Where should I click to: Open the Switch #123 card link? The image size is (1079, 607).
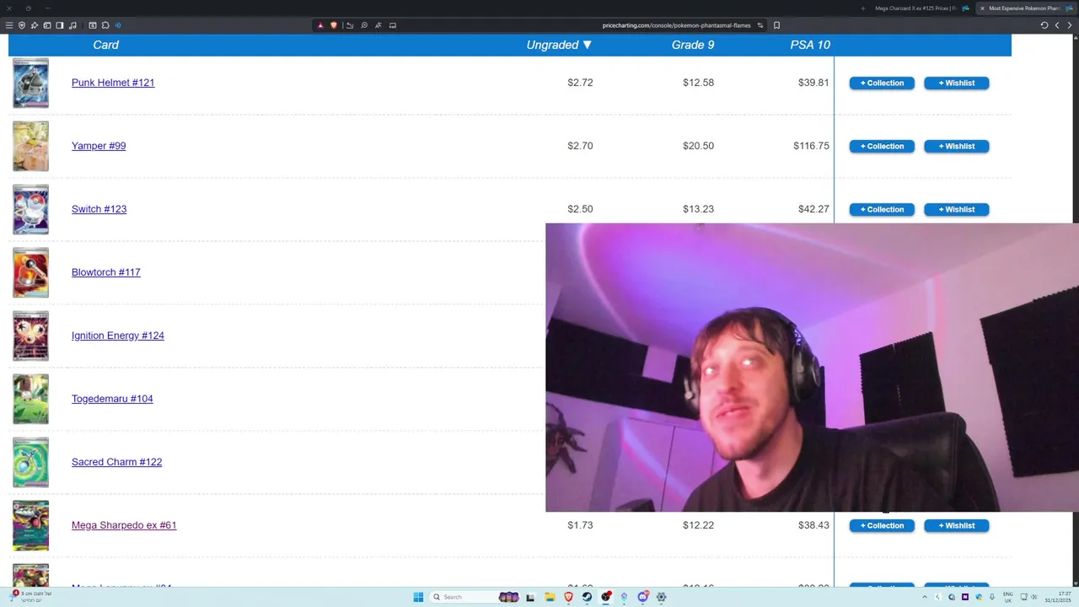click(99, 209)
